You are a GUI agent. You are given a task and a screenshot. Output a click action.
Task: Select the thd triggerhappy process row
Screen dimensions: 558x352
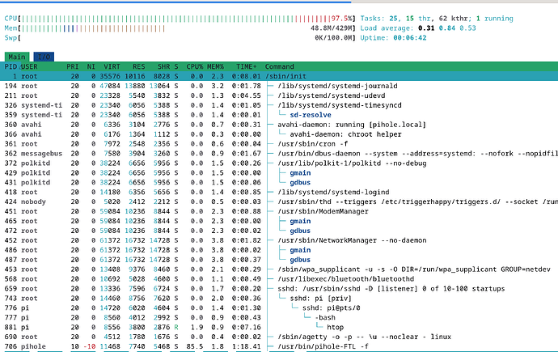pyautogui.click(x=279, y=201)
